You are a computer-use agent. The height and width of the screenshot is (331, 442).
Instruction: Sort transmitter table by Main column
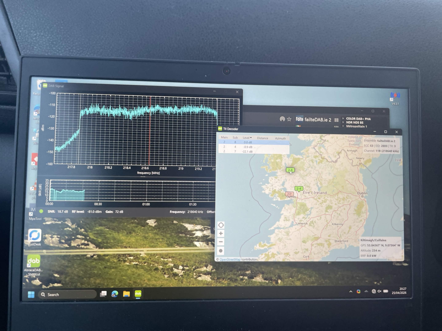tap(224, 137)
